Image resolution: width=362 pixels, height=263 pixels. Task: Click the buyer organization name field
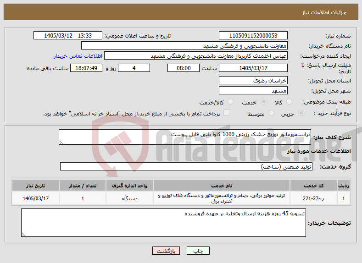[184, 46]
